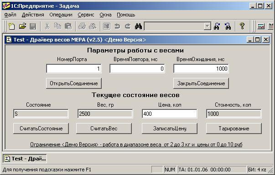Screen dimensions: 275x175
Task: Open the Операции menu
Action: tap(61, 15)
